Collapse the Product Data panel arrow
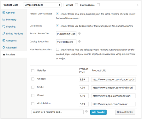The image size is (142, 119). point(138,5)
